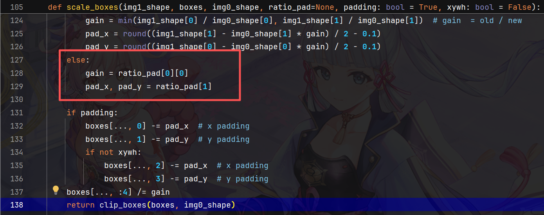Click 'ratio_pad=None' parameter in function signature
The width and height of the screenshot is (544, 215).
coord(301,7)
